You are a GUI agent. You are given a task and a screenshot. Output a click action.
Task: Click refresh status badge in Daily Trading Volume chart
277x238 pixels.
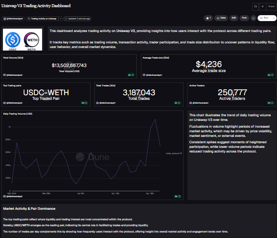click(178, 196)
